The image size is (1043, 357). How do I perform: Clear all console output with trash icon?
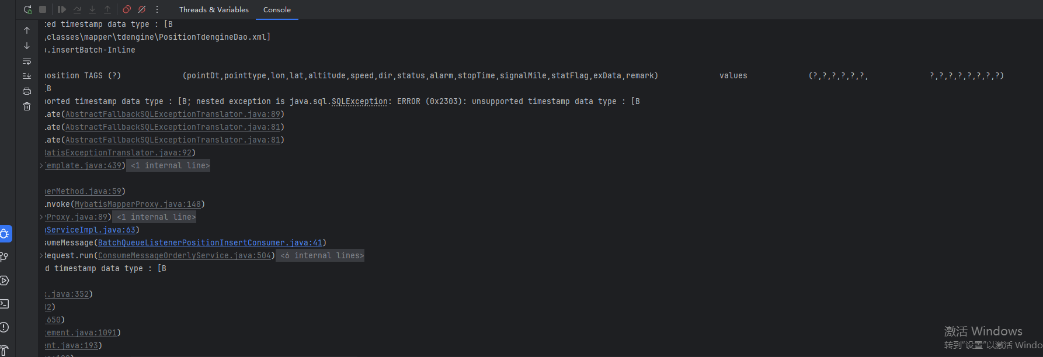[27, 106]
